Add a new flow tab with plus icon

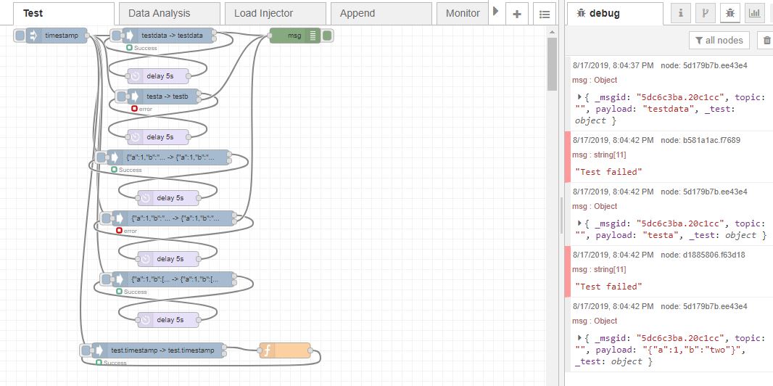pyautogui.click(x=516, y=14)
